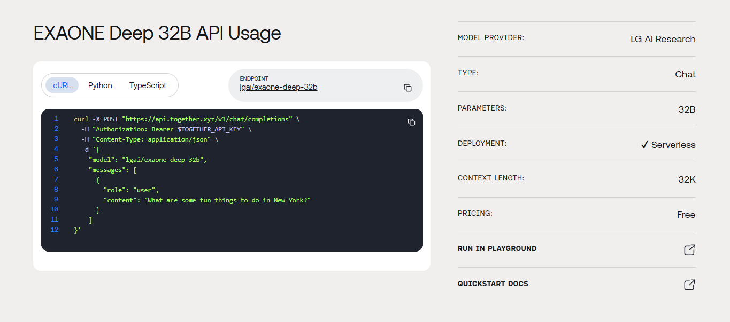
Task: Click the "content" New York code line
Action: [x=207, y=200]
